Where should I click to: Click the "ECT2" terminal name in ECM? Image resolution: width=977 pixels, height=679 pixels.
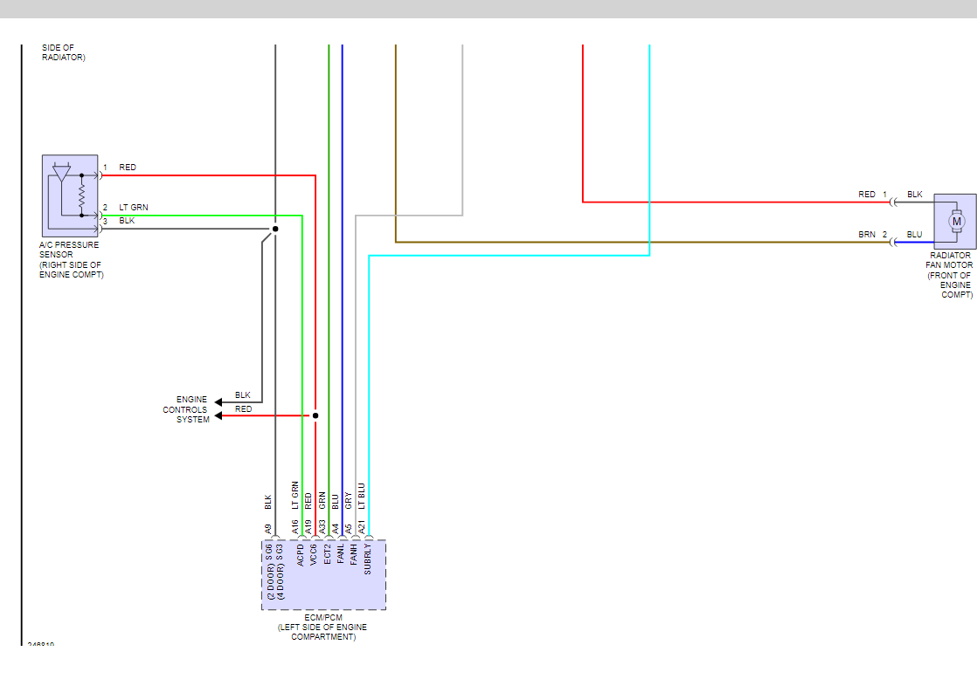[x=327, y=554]
